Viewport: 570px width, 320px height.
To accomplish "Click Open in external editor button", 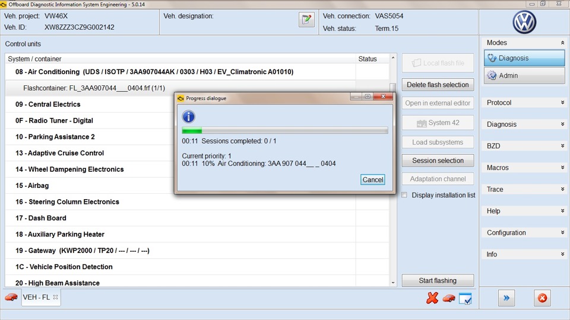I will [438, 103].
